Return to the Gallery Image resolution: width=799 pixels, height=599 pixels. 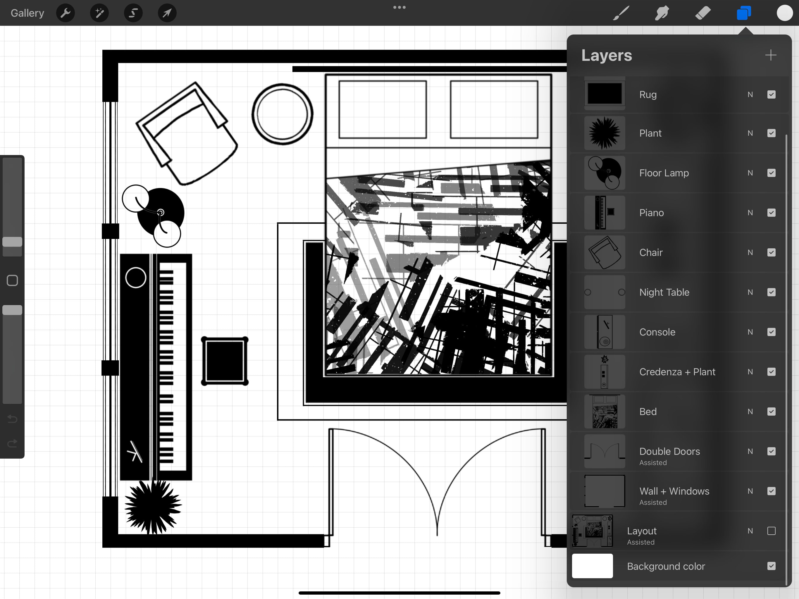[27, 13]
